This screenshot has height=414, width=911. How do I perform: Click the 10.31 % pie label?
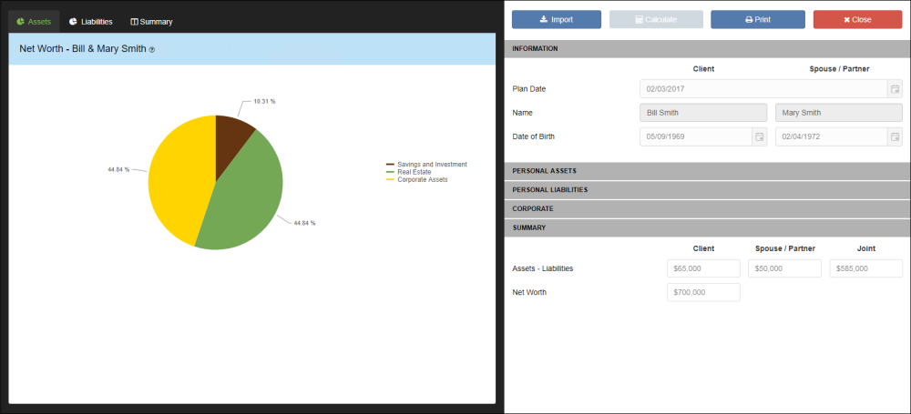264,102
